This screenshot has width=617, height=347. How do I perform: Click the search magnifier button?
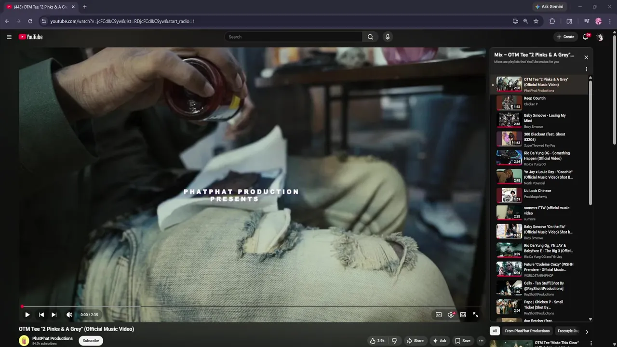(x=370, y=37)
